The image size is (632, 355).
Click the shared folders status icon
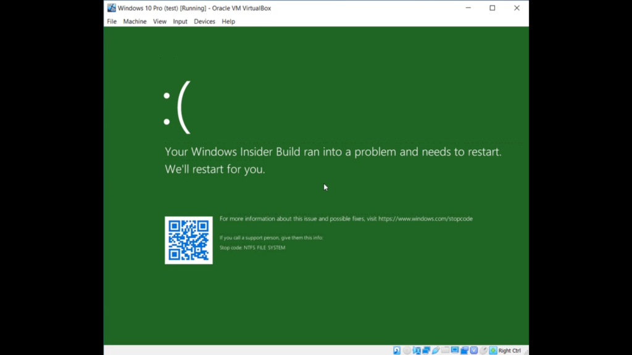click(446, 350)
